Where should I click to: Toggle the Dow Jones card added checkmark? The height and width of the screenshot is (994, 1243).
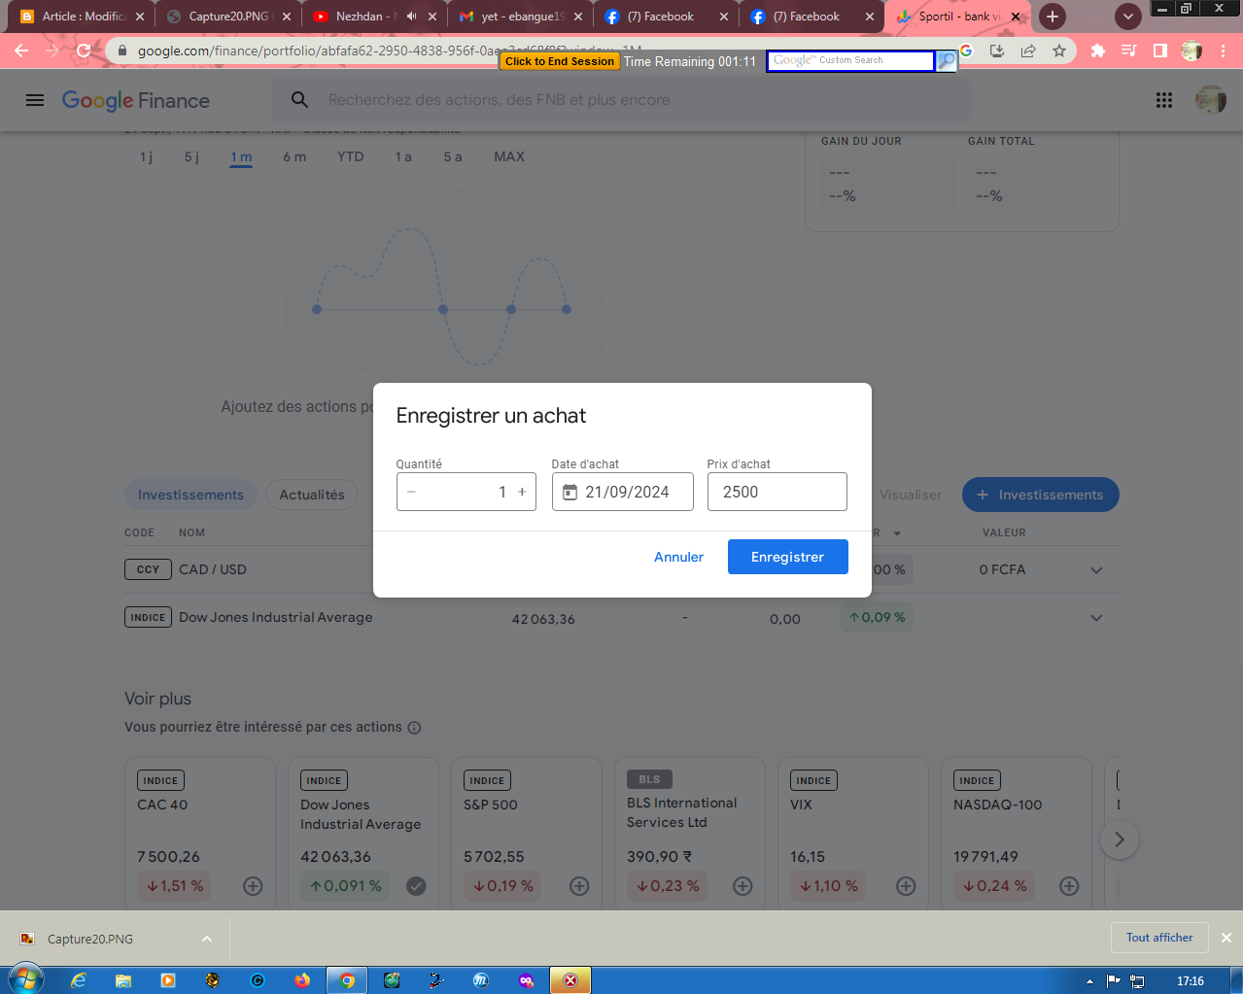[416, 886]
